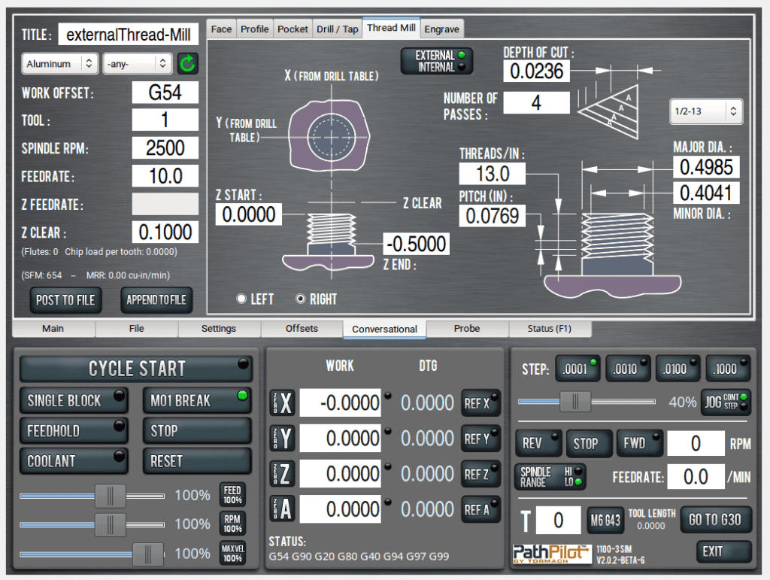Start the spindle with the FWD control

tap(639, 443)
